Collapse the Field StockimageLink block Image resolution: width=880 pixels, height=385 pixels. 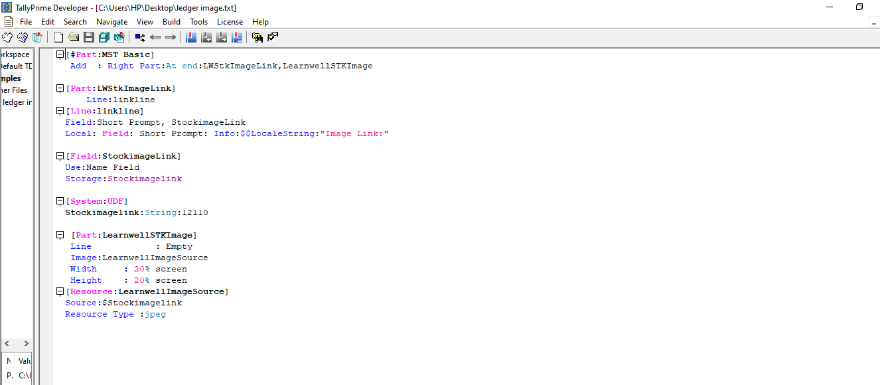[x=60, y=156]
